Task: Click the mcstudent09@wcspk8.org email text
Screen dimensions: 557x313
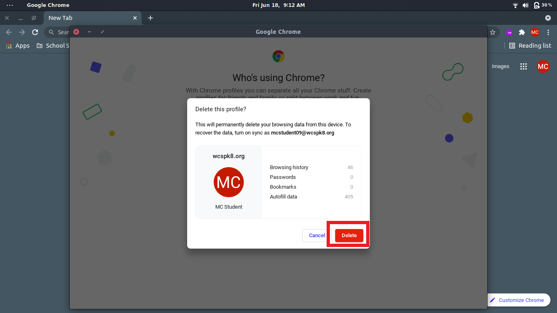Action: [303, 133]
